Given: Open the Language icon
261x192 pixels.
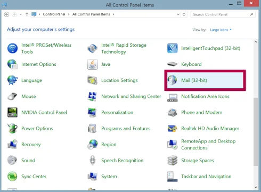Looking at the screenshot, I should click(x=12, y=80).
